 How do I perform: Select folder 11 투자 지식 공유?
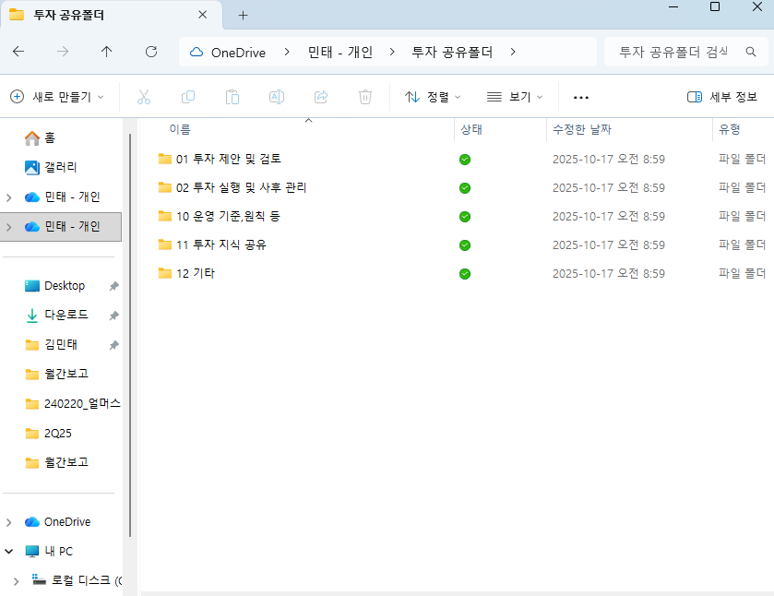221,244
